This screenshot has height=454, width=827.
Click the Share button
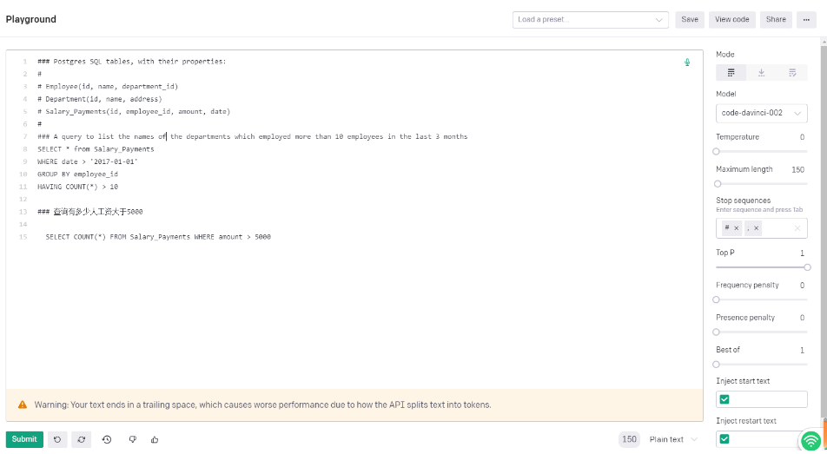point(776,19)
